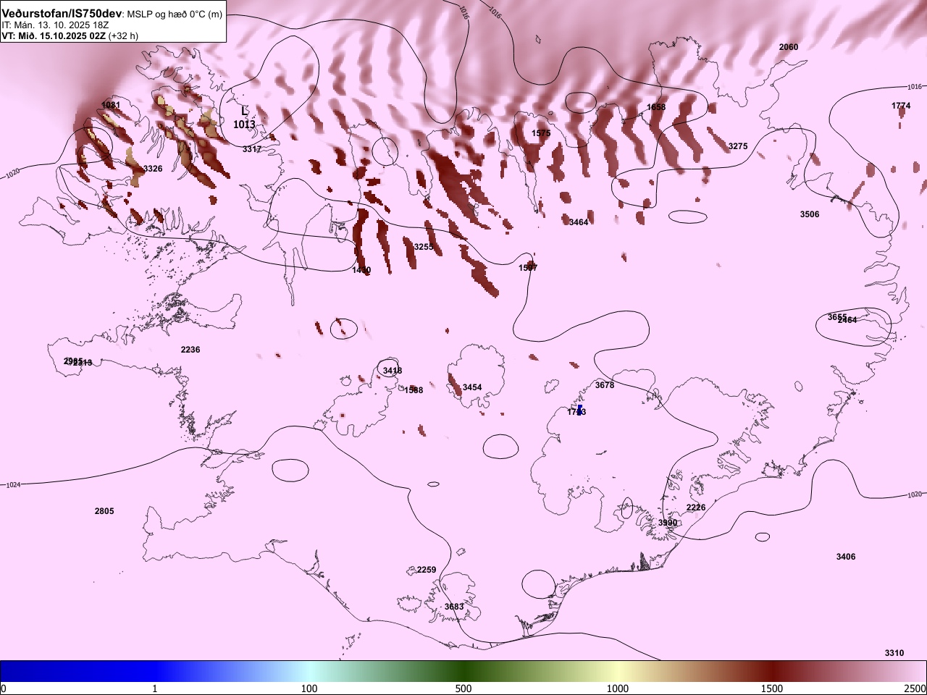Click the 3317 value below the low
This screenshot has width=927, height=695.
point(252,149)
